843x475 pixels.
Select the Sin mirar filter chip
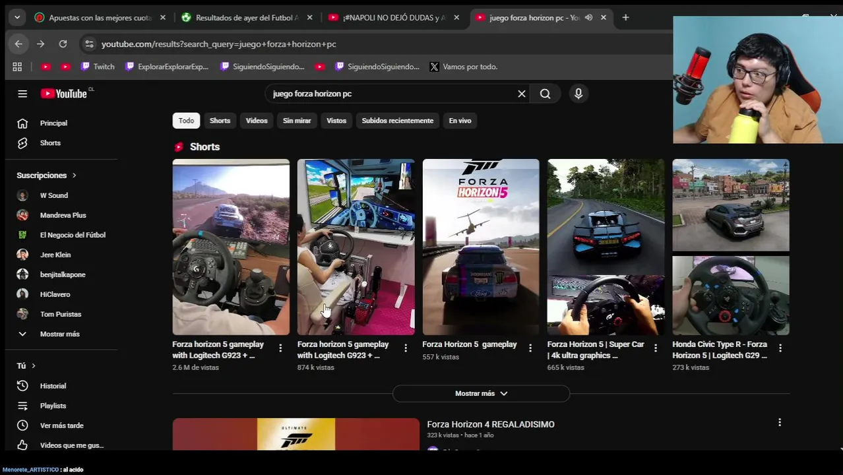pyautogui.click(x=297, y=121)
